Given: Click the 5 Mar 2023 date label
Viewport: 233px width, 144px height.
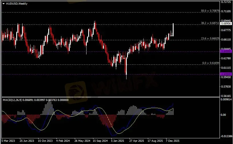Looking at the screenshot, I should pos(9,141).
